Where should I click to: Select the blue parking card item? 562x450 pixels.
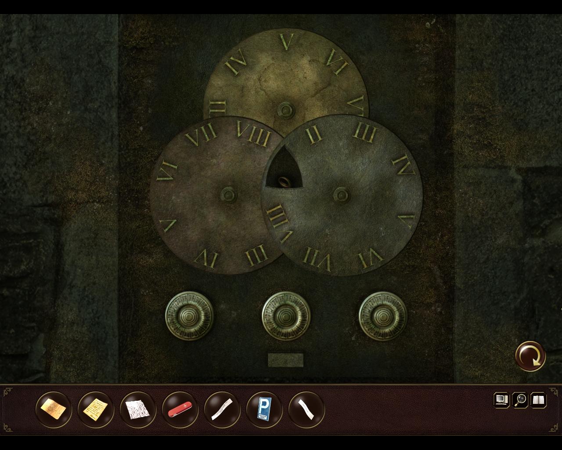pyautogui.click(x=264, y=410)
